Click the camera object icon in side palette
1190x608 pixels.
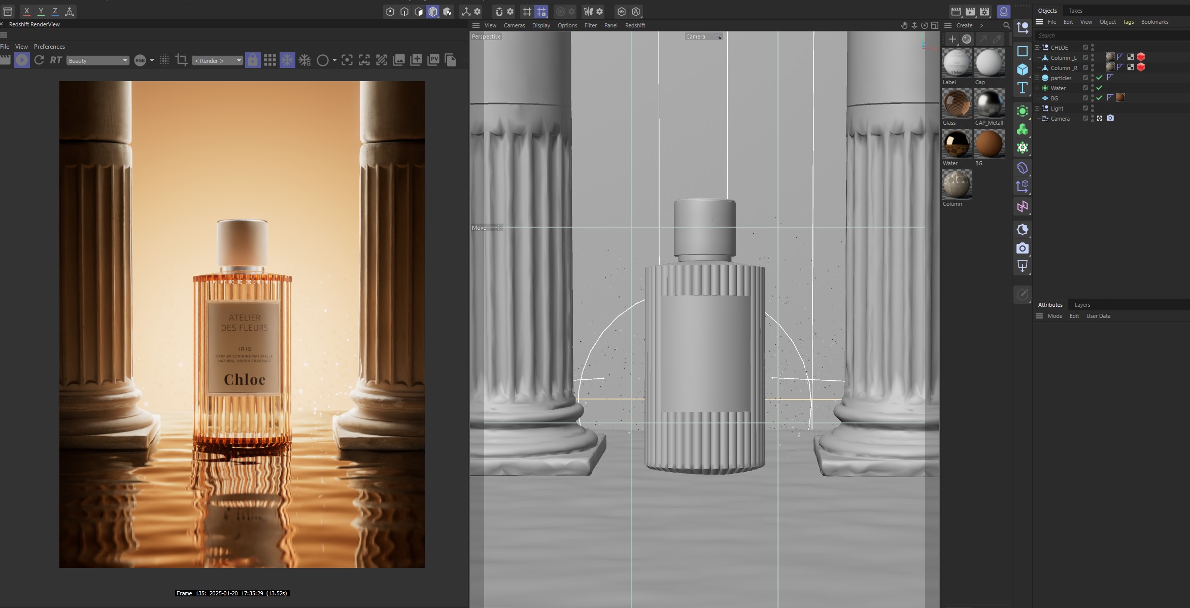(x=1023, y=248)
